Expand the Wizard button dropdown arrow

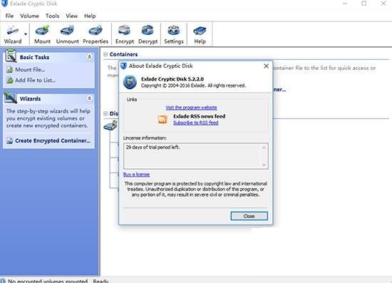coord(26,34)
